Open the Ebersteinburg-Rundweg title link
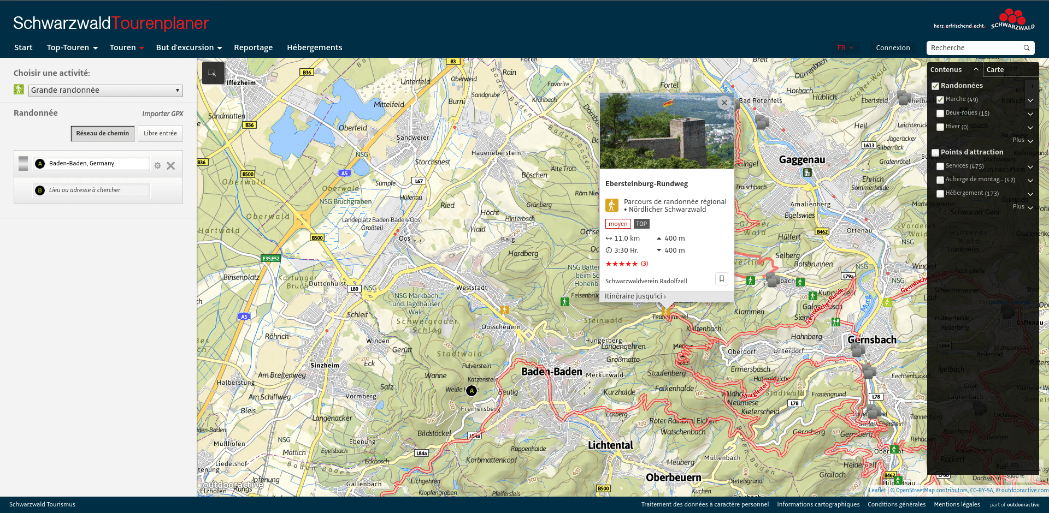The width and height of the screenshot is (1049, 513). pos(646,183)
